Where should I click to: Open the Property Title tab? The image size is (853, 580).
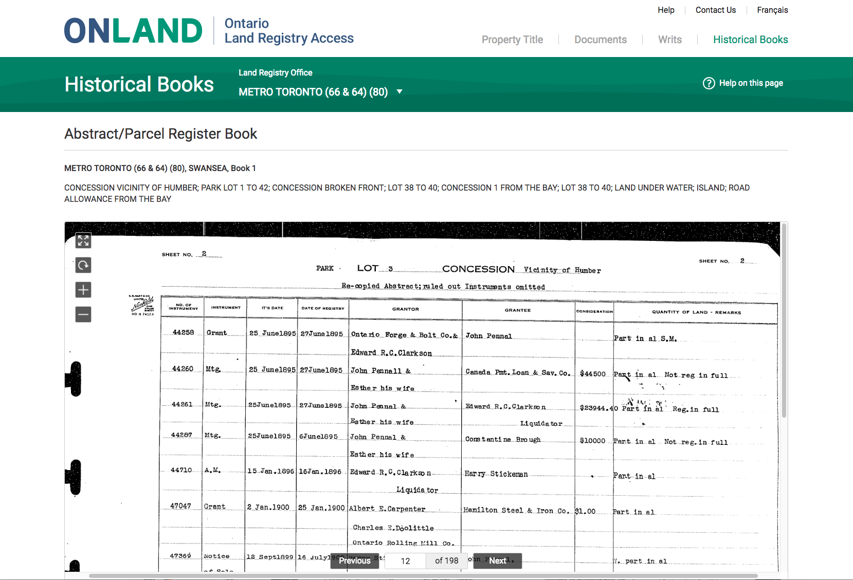[512, 40]
